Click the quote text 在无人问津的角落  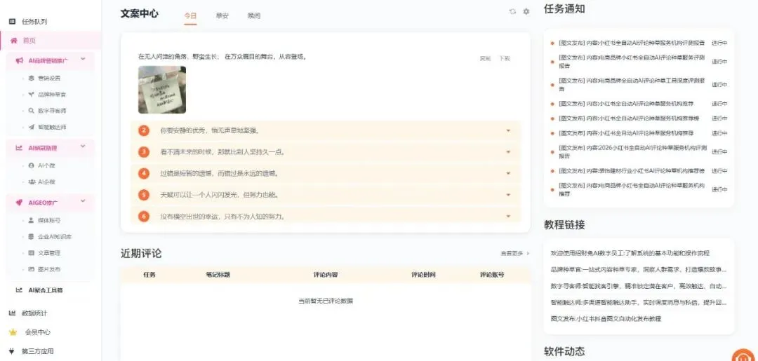click(x=222, y=57)
